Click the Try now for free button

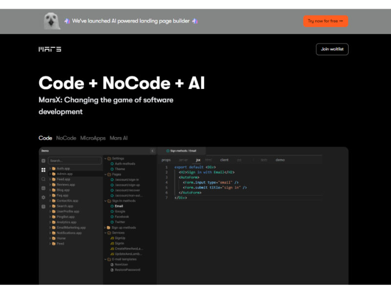[x=325, y=21]
